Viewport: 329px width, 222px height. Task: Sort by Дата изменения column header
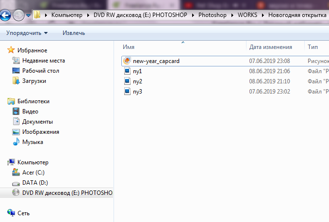[x=270, y=47]
